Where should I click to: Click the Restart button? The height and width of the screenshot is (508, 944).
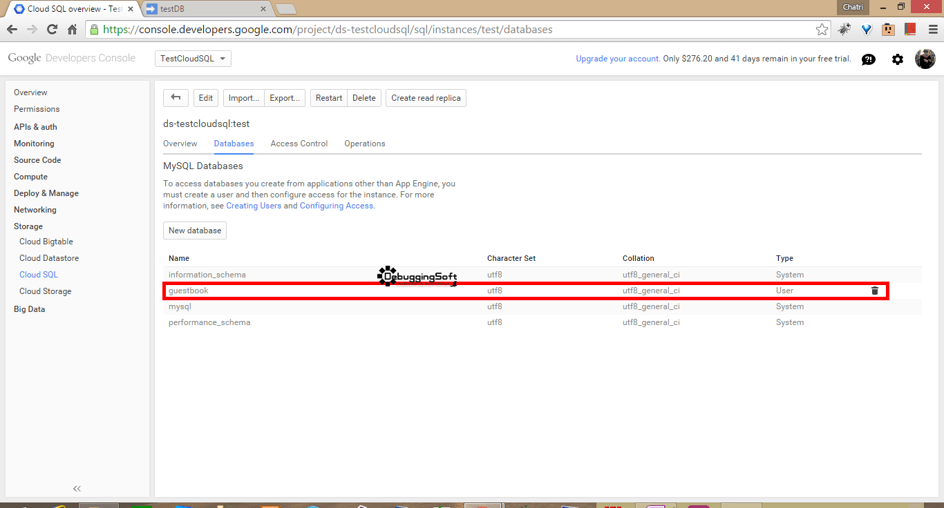(329, 98)
